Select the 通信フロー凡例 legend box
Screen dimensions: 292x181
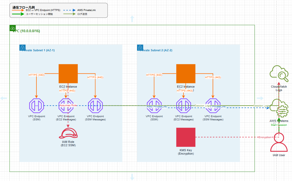pyautogui.click(x=58, y=10)
